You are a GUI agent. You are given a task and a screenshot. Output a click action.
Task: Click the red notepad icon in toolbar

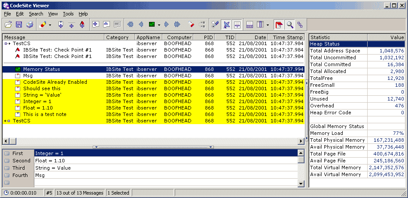[x=279, y=24]
